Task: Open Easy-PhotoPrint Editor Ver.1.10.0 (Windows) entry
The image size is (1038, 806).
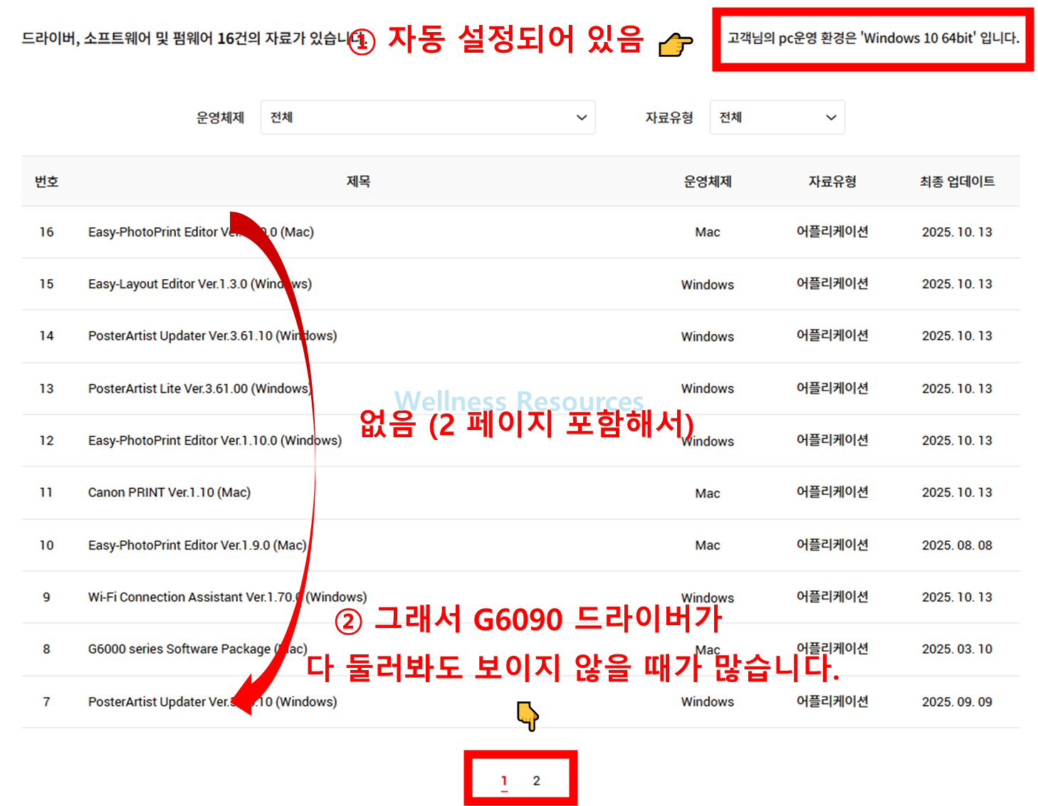Action: point(215,440)
